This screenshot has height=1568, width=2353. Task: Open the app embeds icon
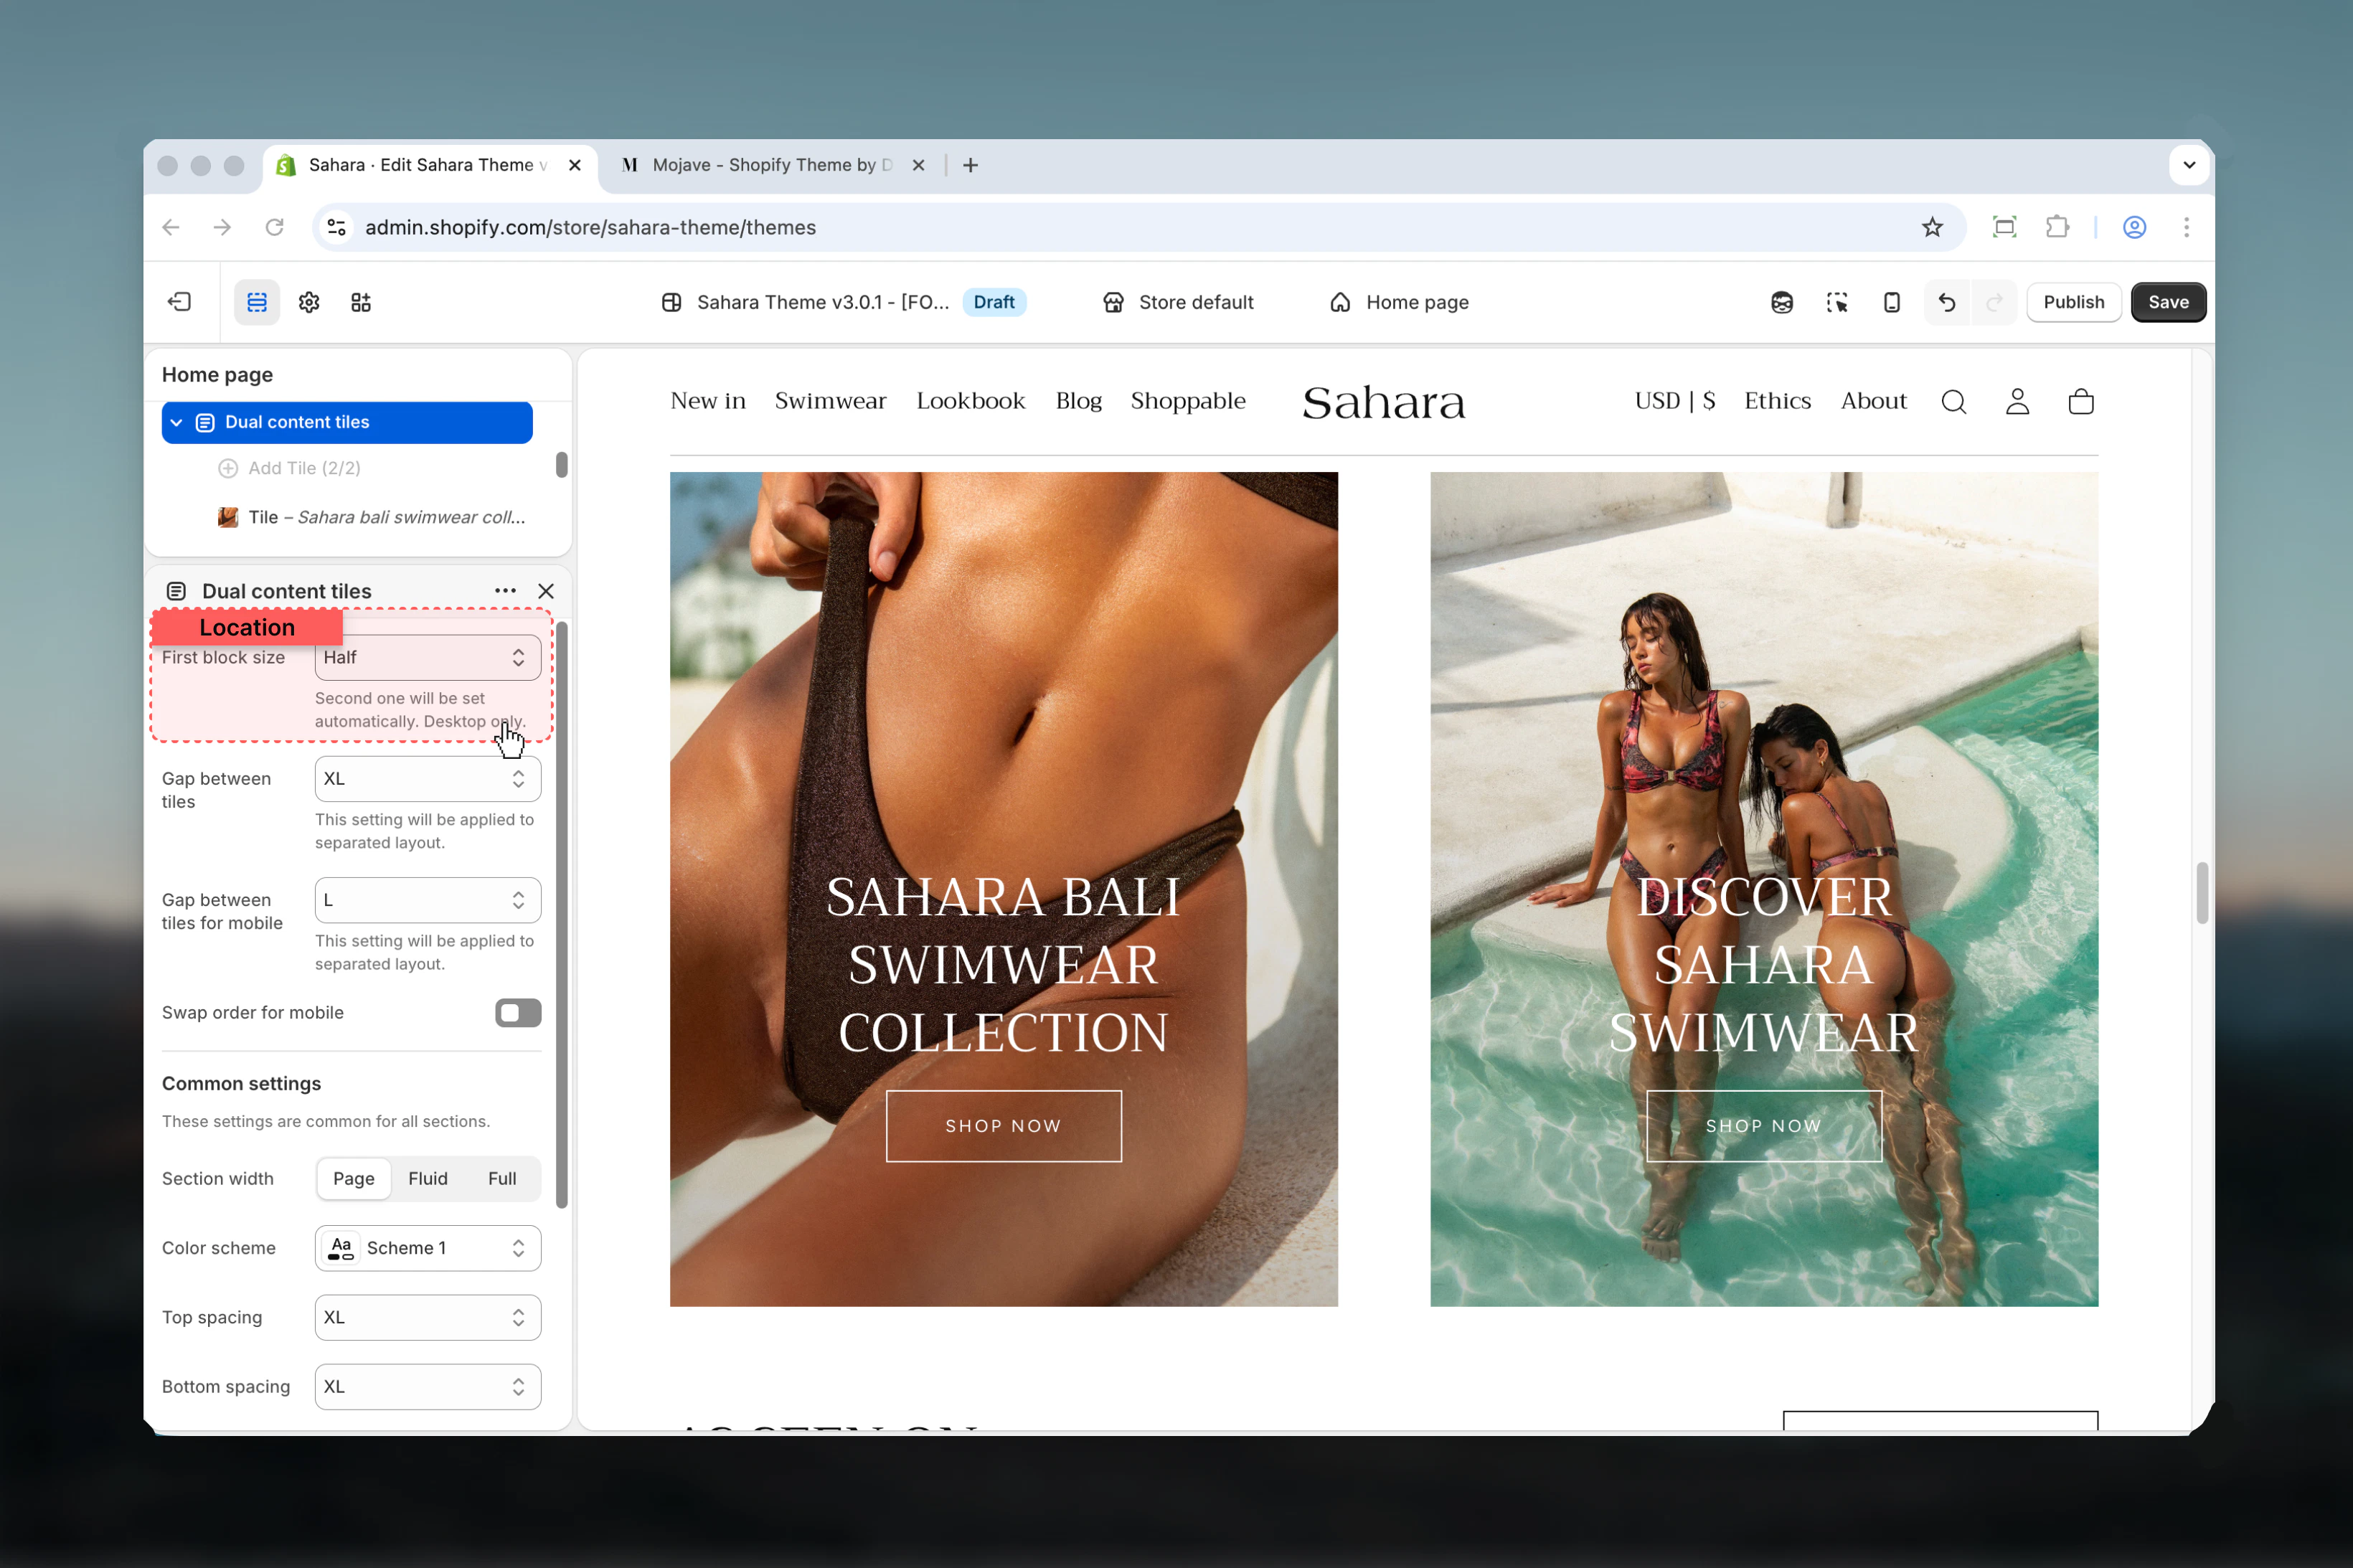pos(361,302)
